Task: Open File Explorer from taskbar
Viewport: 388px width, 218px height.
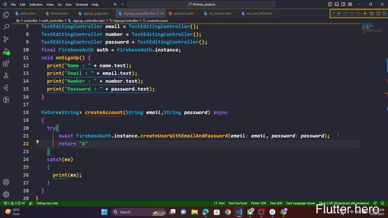Action: [x=195, y=212]
